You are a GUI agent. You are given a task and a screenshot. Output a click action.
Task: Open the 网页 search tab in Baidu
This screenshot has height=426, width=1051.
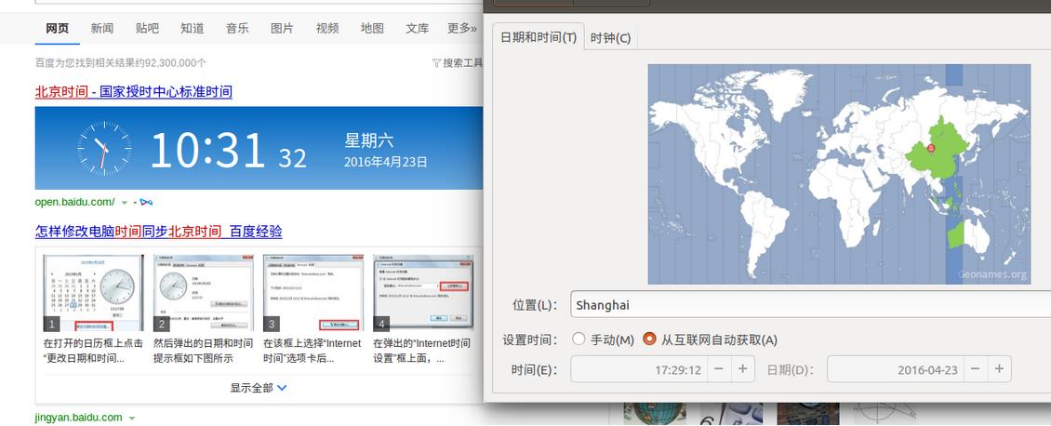[x=57, y=28]
